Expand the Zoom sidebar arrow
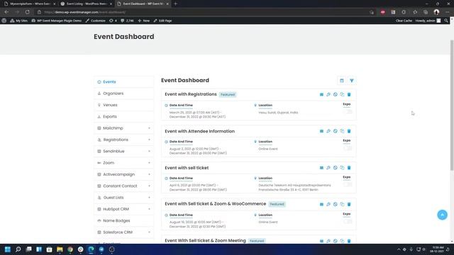 tap(149, 163)
